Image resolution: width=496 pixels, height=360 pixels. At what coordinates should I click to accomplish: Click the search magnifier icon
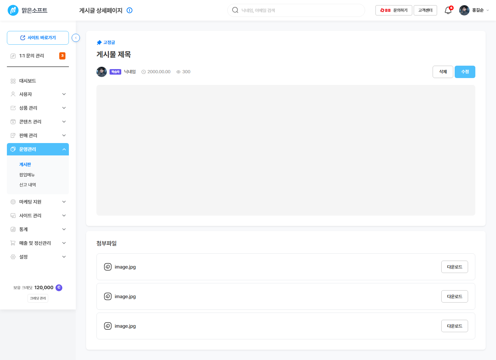click(235, 10)
